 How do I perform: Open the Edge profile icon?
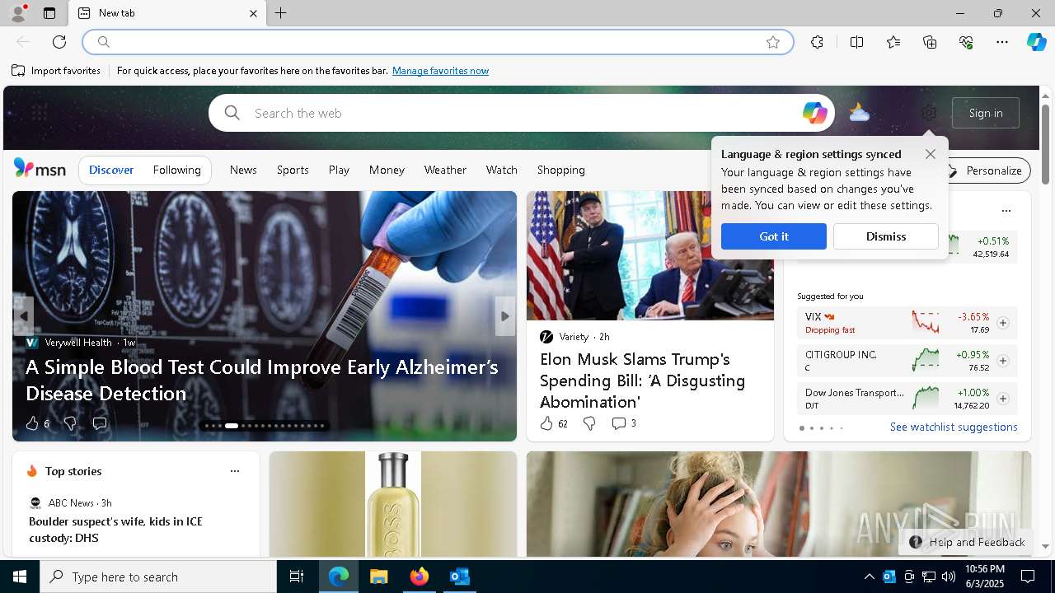[16, 13]
